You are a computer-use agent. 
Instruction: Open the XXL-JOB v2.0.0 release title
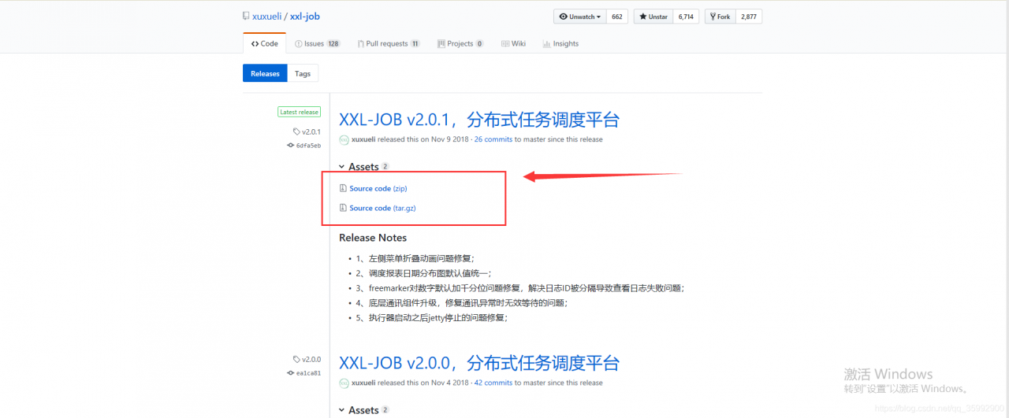tap(479, 363)
